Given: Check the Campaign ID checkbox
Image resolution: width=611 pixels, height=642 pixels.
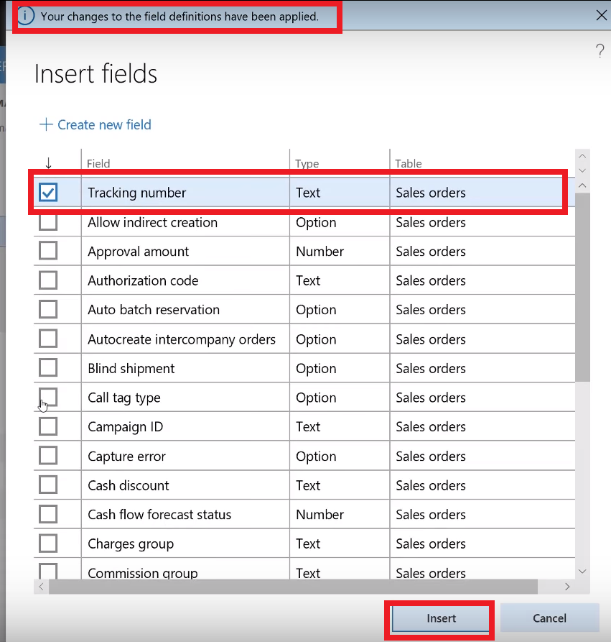Looking at the screenshot, I should pos(46,426).
